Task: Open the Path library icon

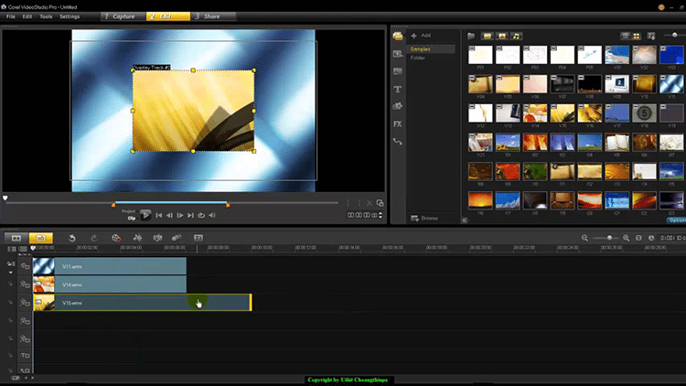Action: tap(398, 142)
